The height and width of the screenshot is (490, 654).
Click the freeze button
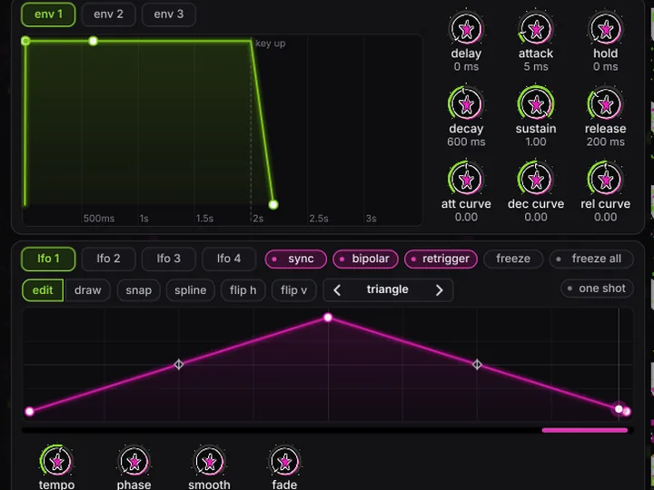tap(513, 259)
